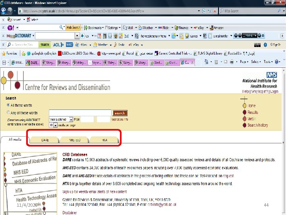
Task: Open the Home navigation link
Action: 251,106
